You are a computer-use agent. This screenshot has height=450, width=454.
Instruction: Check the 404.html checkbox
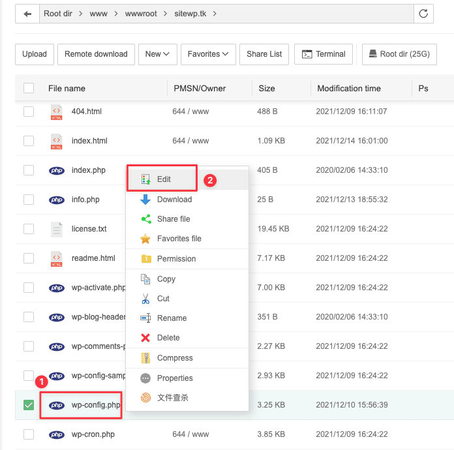pyautogui.click(x=29, y=112)
